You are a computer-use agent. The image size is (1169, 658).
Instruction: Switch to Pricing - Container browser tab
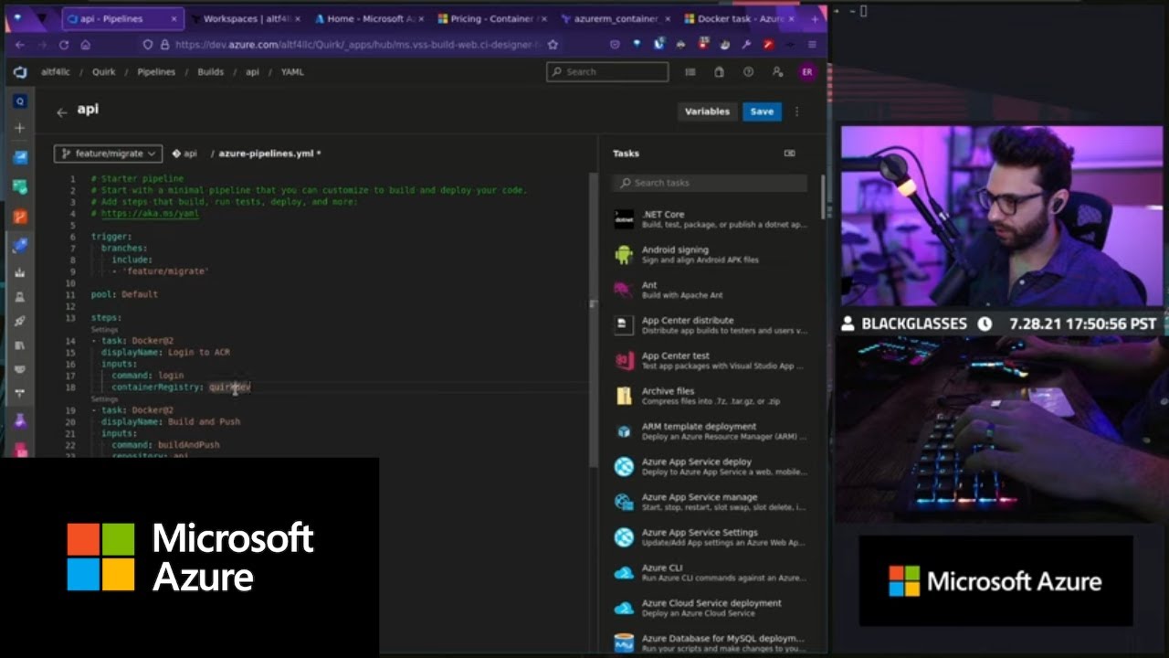pos(491,18)
